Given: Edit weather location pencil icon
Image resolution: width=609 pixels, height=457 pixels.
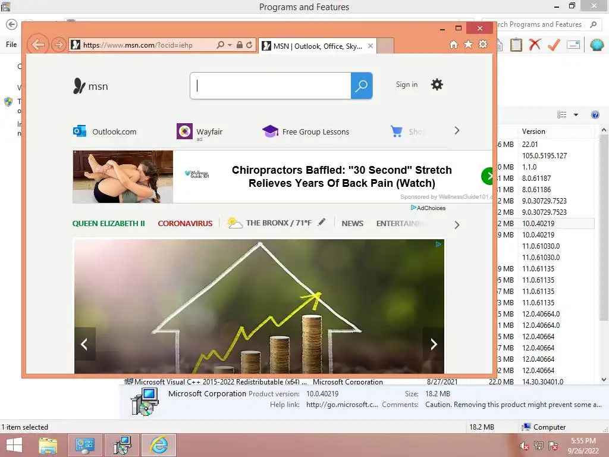Looking at the screenshot, I should [322, 222].
